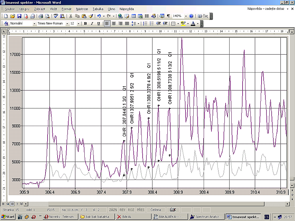This screenshot has width=295, height=221.
Task: Click the Open file folder icon
Action: pos(12,16)
